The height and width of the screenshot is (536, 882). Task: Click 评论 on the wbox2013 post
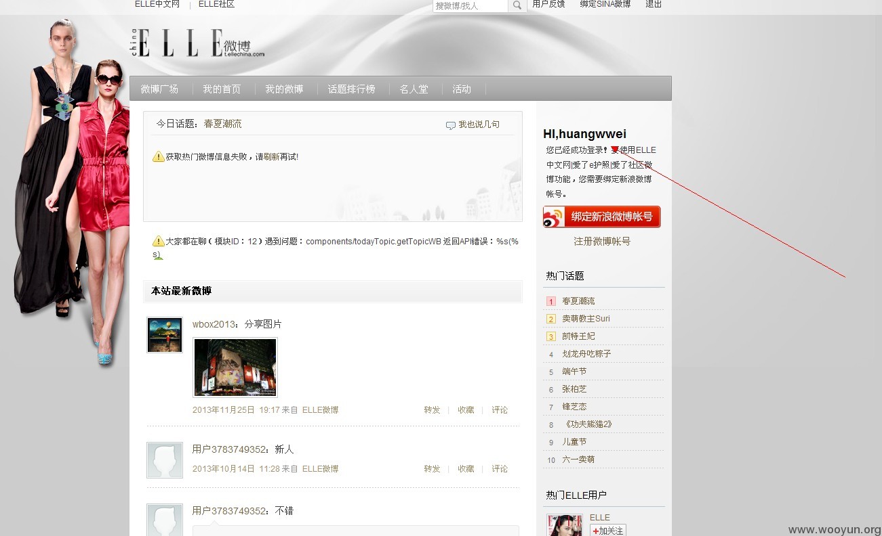500,410
